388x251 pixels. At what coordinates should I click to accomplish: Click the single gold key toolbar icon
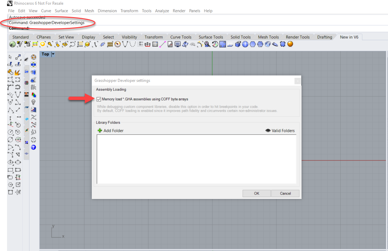pos(50,44)
